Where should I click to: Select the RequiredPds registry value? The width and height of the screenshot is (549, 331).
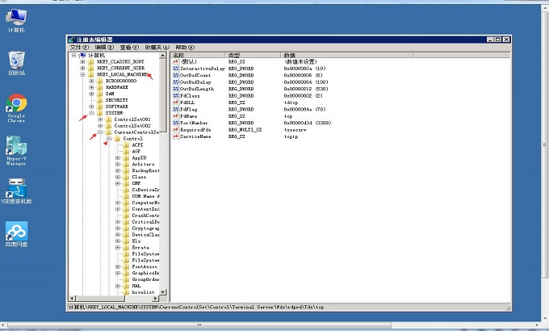coord(199,129)
